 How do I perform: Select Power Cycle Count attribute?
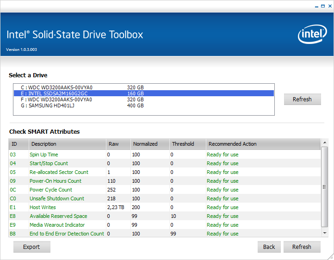pyautogui.click(x=164, y=190)
